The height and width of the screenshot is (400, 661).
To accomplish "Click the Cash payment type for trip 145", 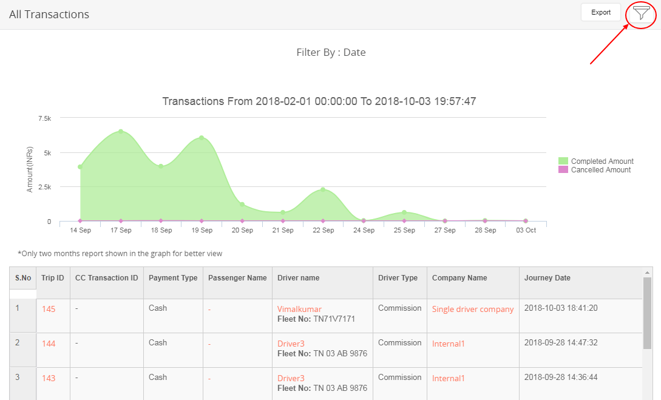I will point(158,308).
